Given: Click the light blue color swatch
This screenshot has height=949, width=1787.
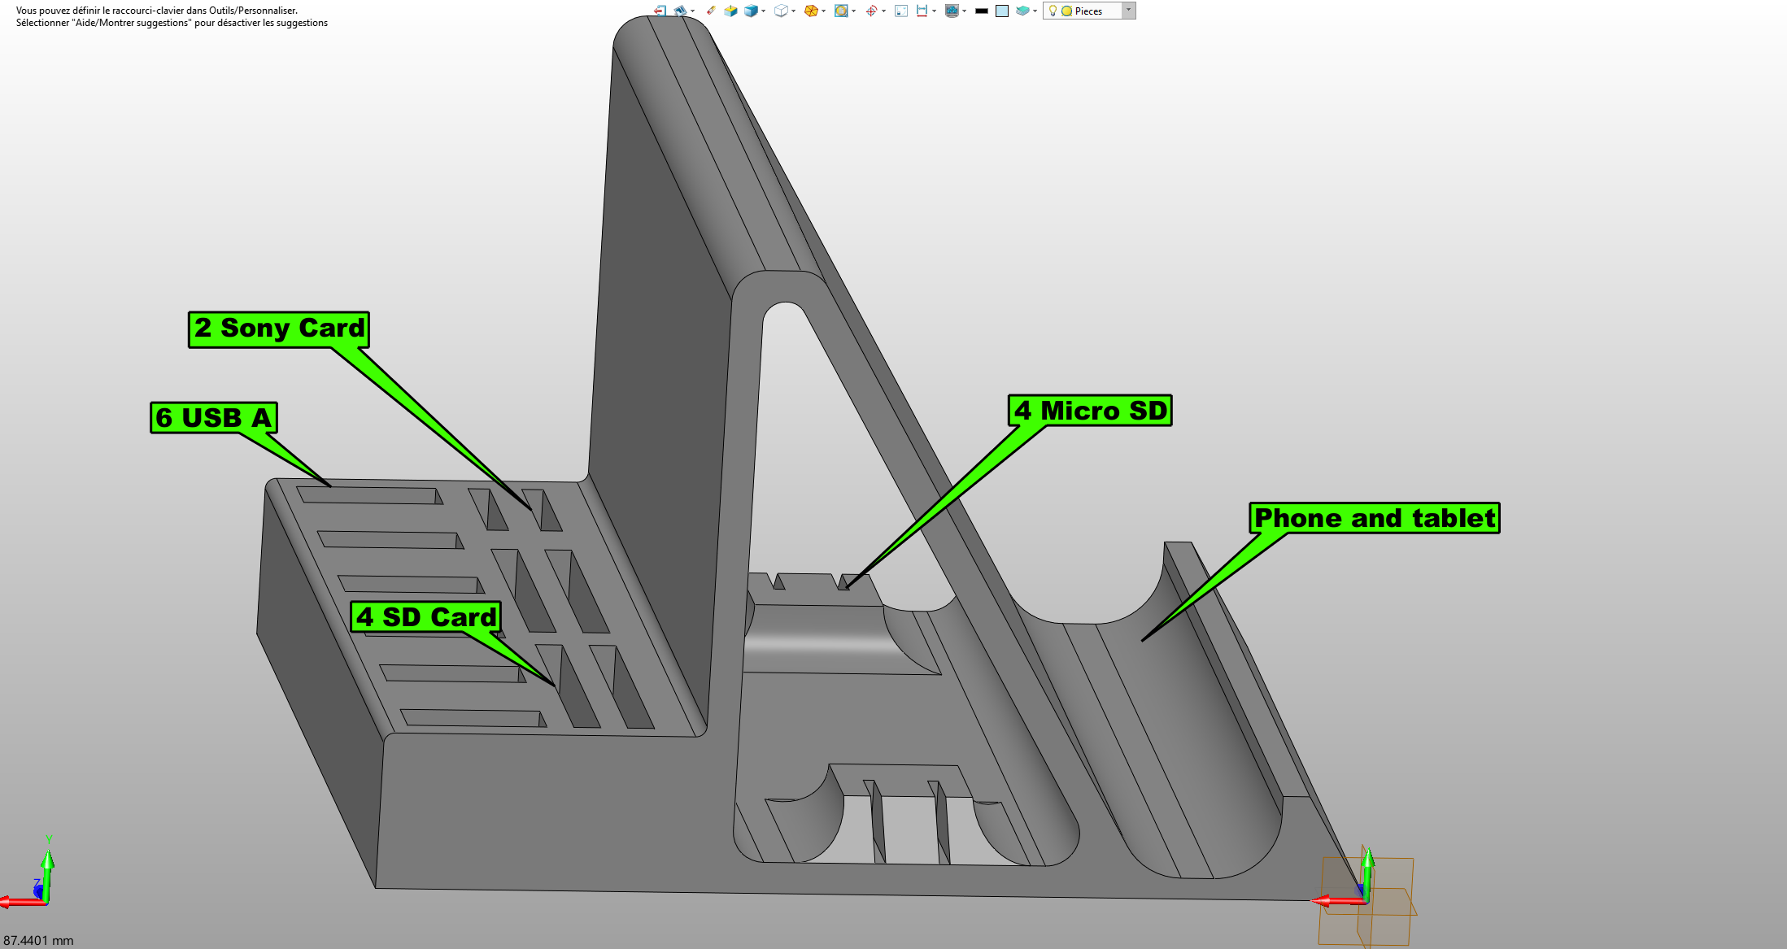Looking at the screenshot, I should (1002, 11).
